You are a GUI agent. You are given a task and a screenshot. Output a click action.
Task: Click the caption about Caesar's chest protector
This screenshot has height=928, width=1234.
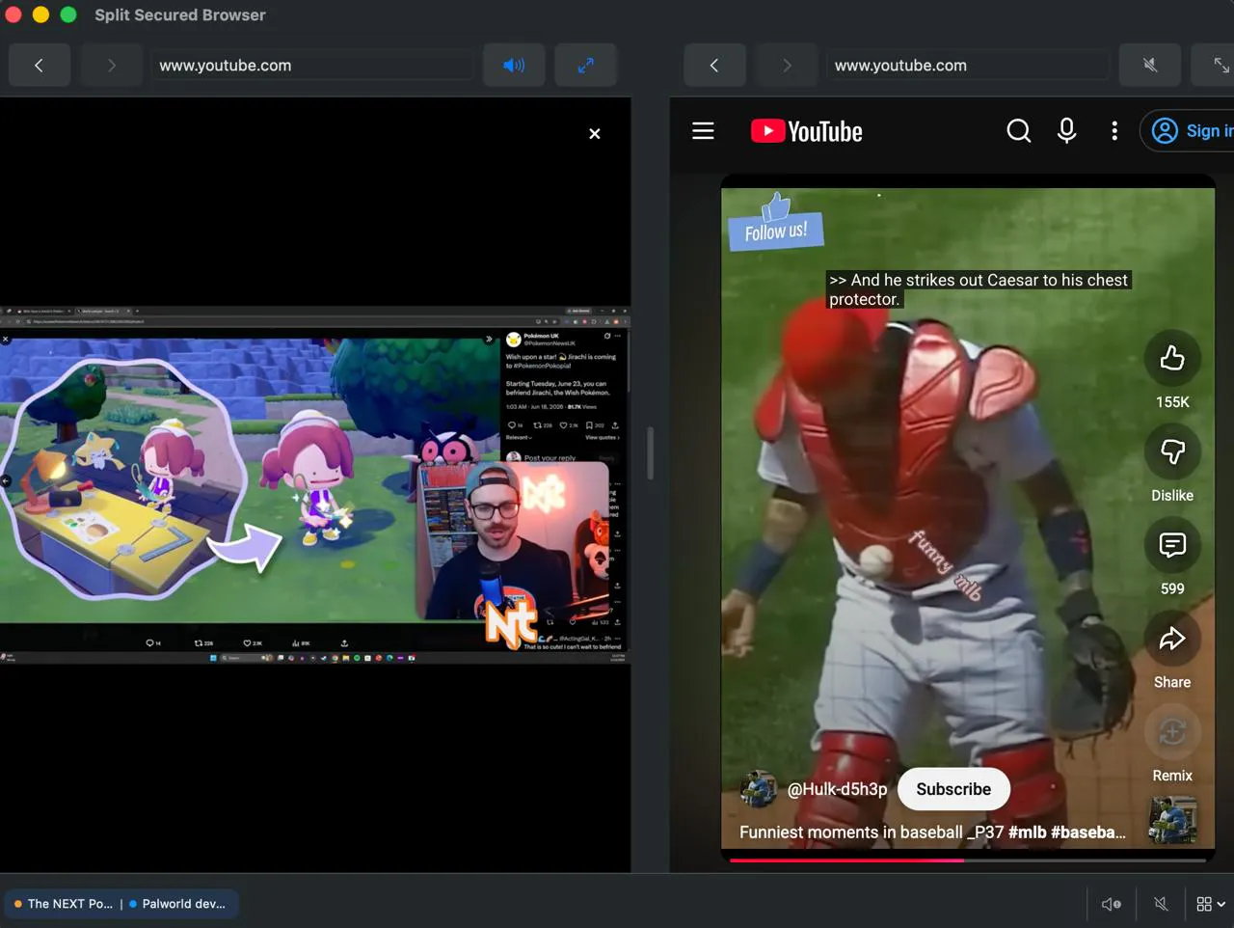pos(978,289)
